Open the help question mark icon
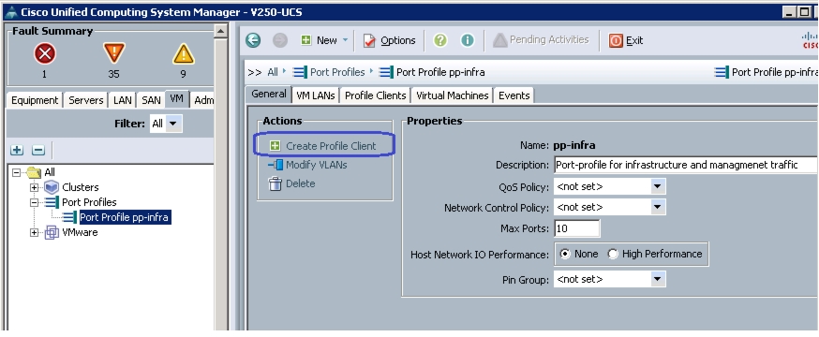 click(x=440, y=40)
